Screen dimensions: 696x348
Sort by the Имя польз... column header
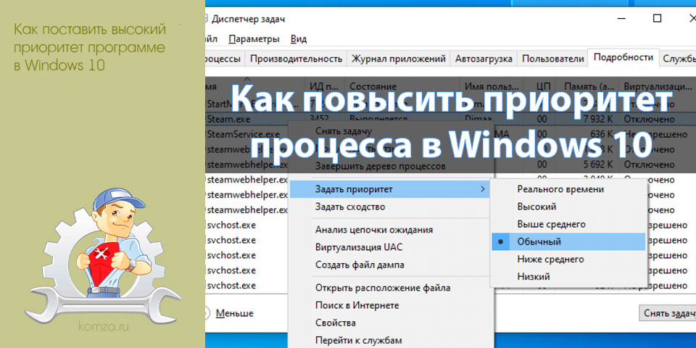[x=492, y=86]
